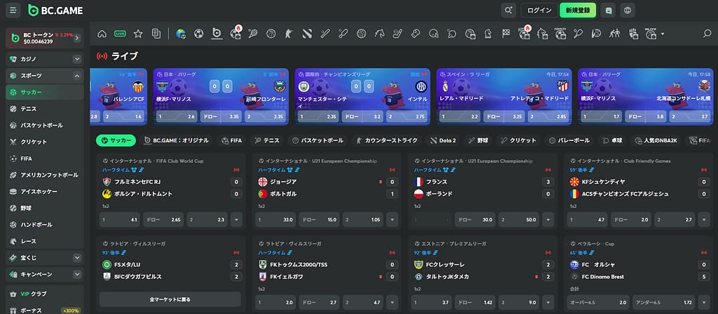Open the hamburger menu toggle

(13, 10)
